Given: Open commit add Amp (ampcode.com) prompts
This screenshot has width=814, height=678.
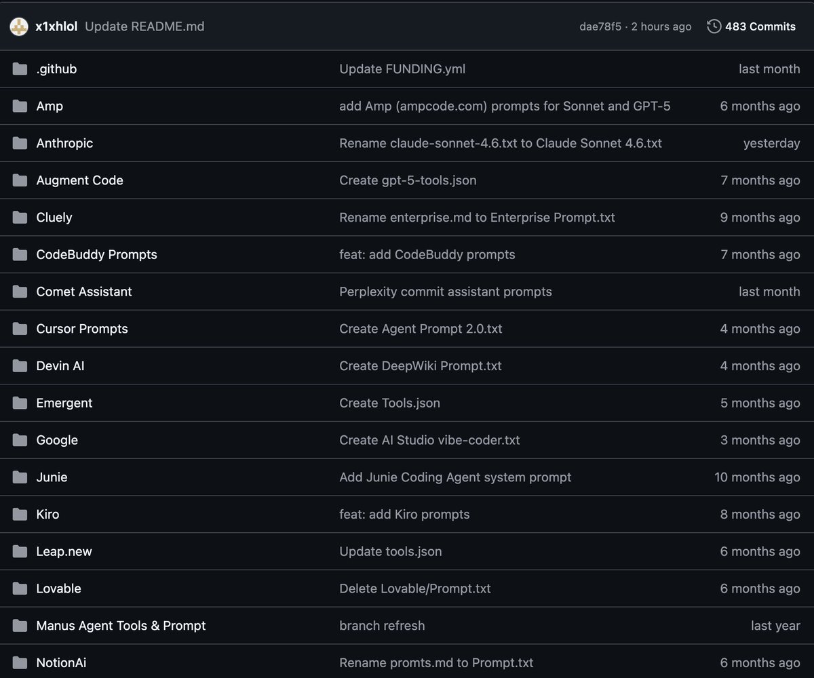Looking at the screenshot, I should pyautogui.click(x=505, y=106).
